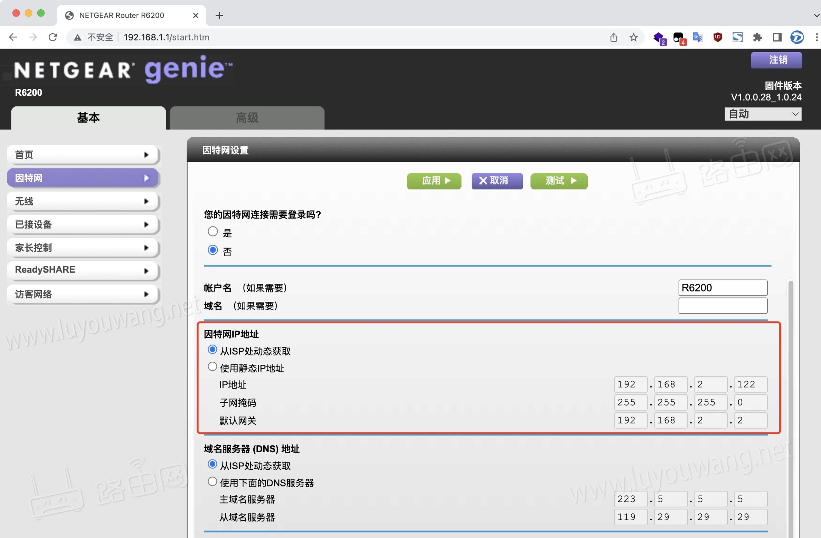Click the purple 取消 cancel button
821x538 pixels.
[497, 181]
